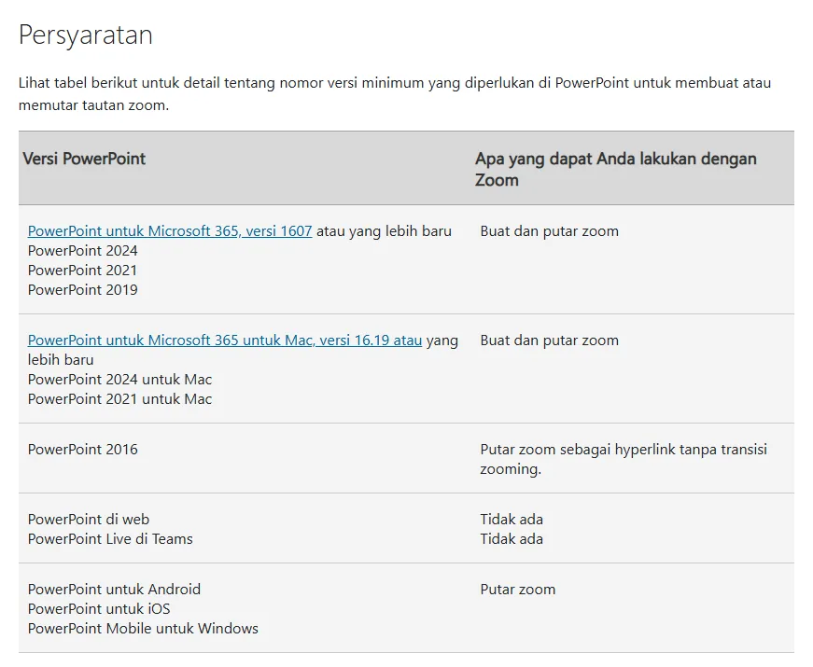Image resolution: width=813 pixels, height=667 pixels.
Task: Click 'PowerPoint 2024 untuk Mac' text
Action: 119,380
